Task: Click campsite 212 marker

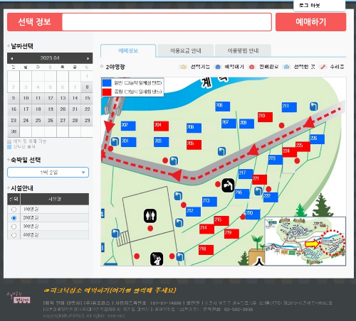Action: pos(193,212)
